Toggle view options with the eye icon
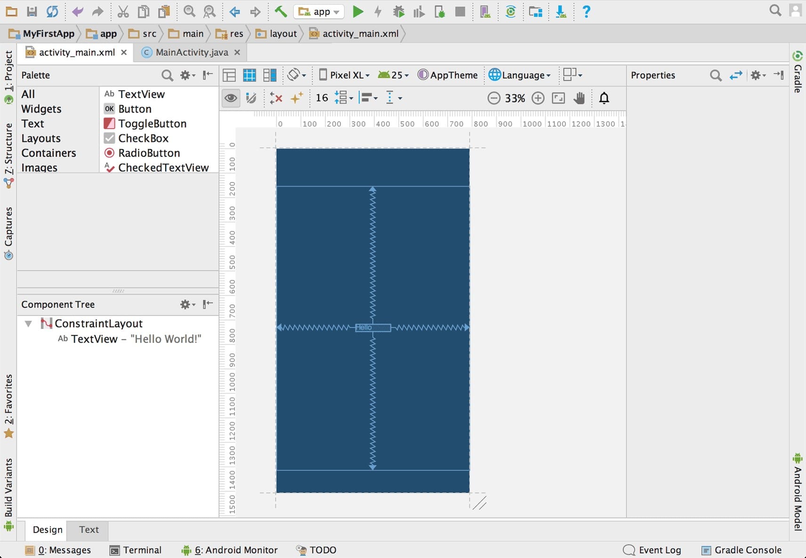Viewport: 806px width, 558px height. pyautogui.click(x=231, y=98)
